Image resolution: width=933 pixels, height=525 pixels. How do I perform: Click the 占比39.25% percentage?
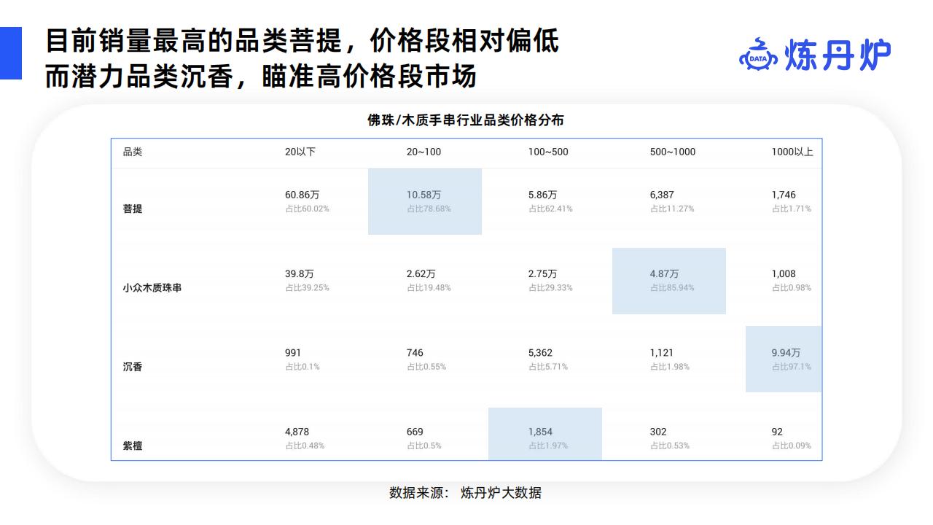click(307, 288)
